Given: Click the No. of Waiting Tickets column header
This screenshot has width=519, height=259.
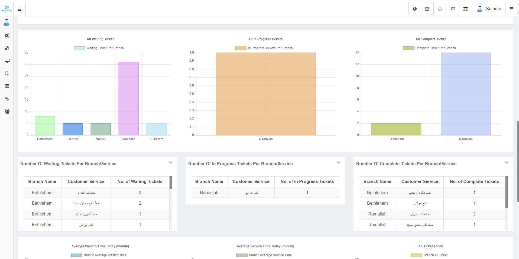Looking at the screenshot, I should (x=140, y=182).
